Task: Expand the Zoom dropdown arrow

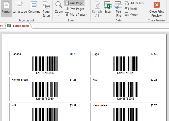Action: point(59,16)
